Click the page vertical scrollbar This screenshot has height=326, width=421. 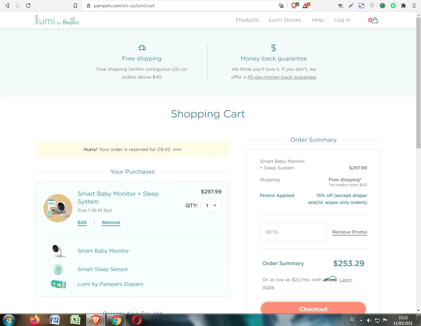click(x=418, y=82)
